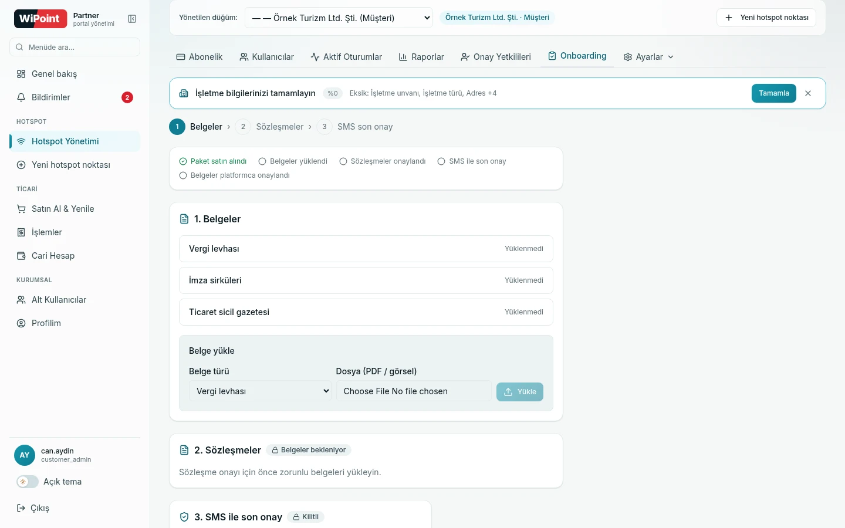The width and height of the screenshot is (845, 528).
Task: Switch to the Abonelik tab
Action: (x=200, y=57)
